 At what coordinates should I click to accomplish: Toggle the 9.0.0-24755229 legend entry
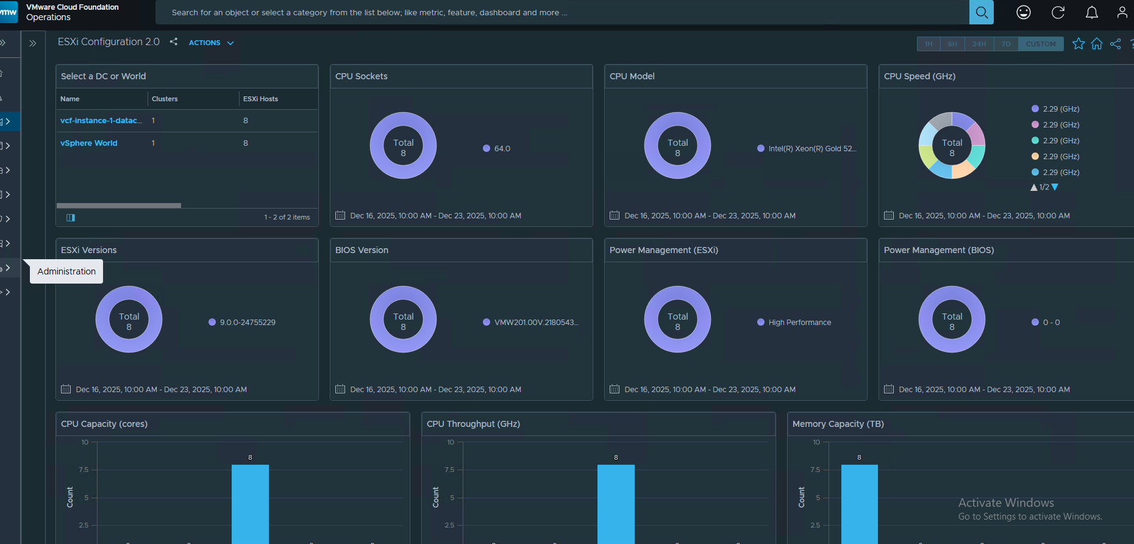[247, 323]
